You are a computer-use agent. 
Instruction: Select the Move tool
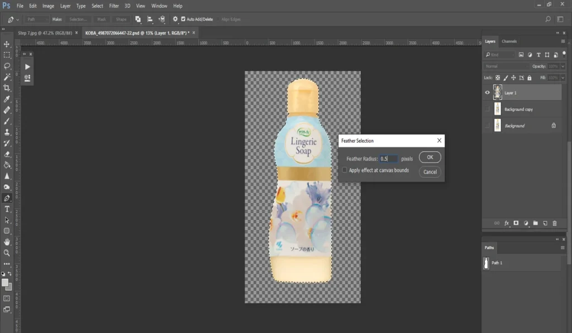tap(7, 44)
